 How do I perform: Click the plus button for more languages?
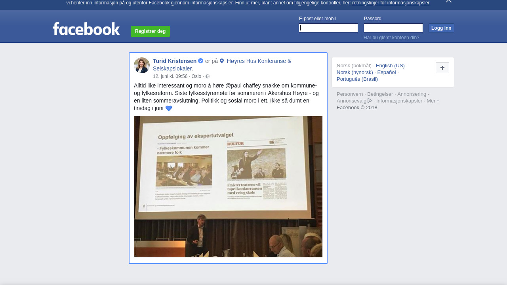click(442, 68)
